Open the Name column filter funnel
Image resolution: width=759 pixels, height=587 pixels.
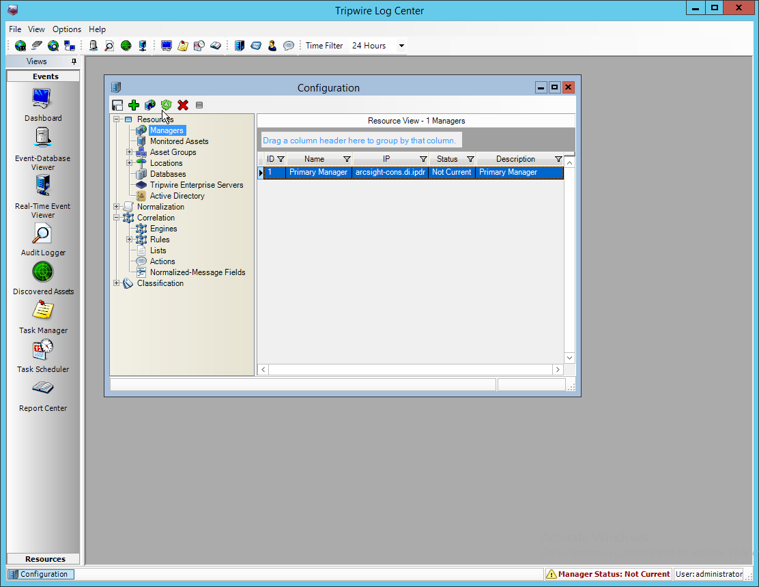pyautogui.click(x=347, y=159)
